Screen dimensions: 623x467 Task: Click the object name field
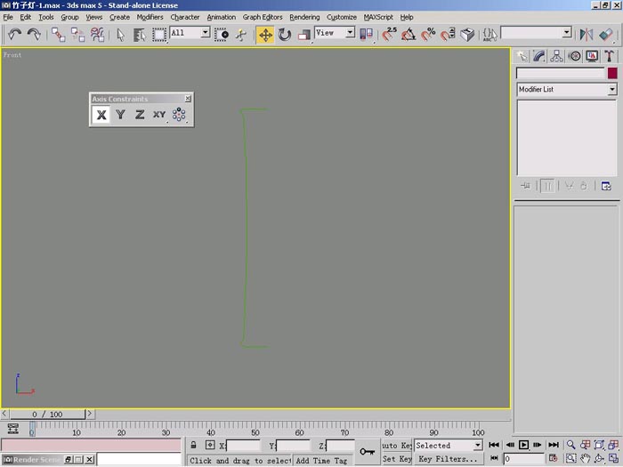[x=560, y=73]
